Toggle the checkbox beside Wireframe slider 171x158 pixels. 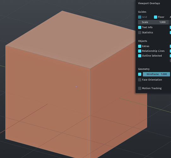click(139, 74)
